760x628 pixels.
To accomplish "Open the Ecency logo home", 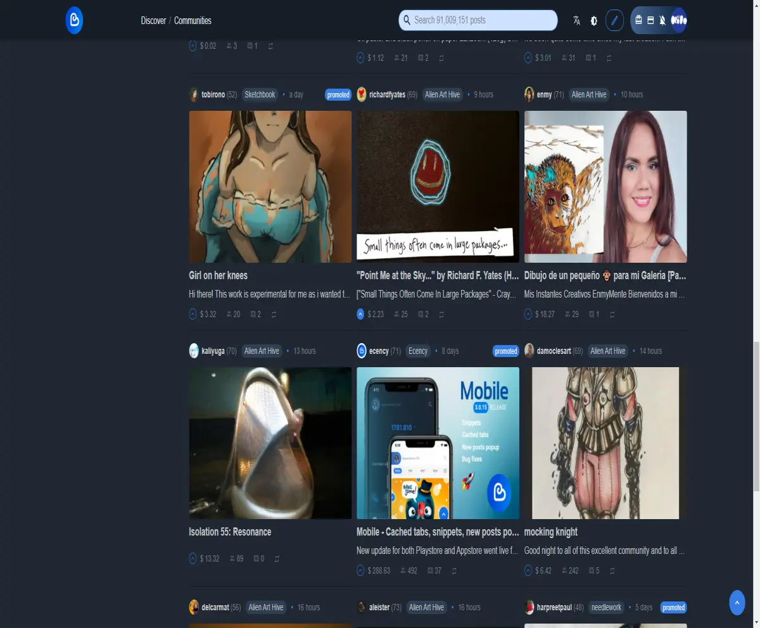I will (x=74, y=20).
